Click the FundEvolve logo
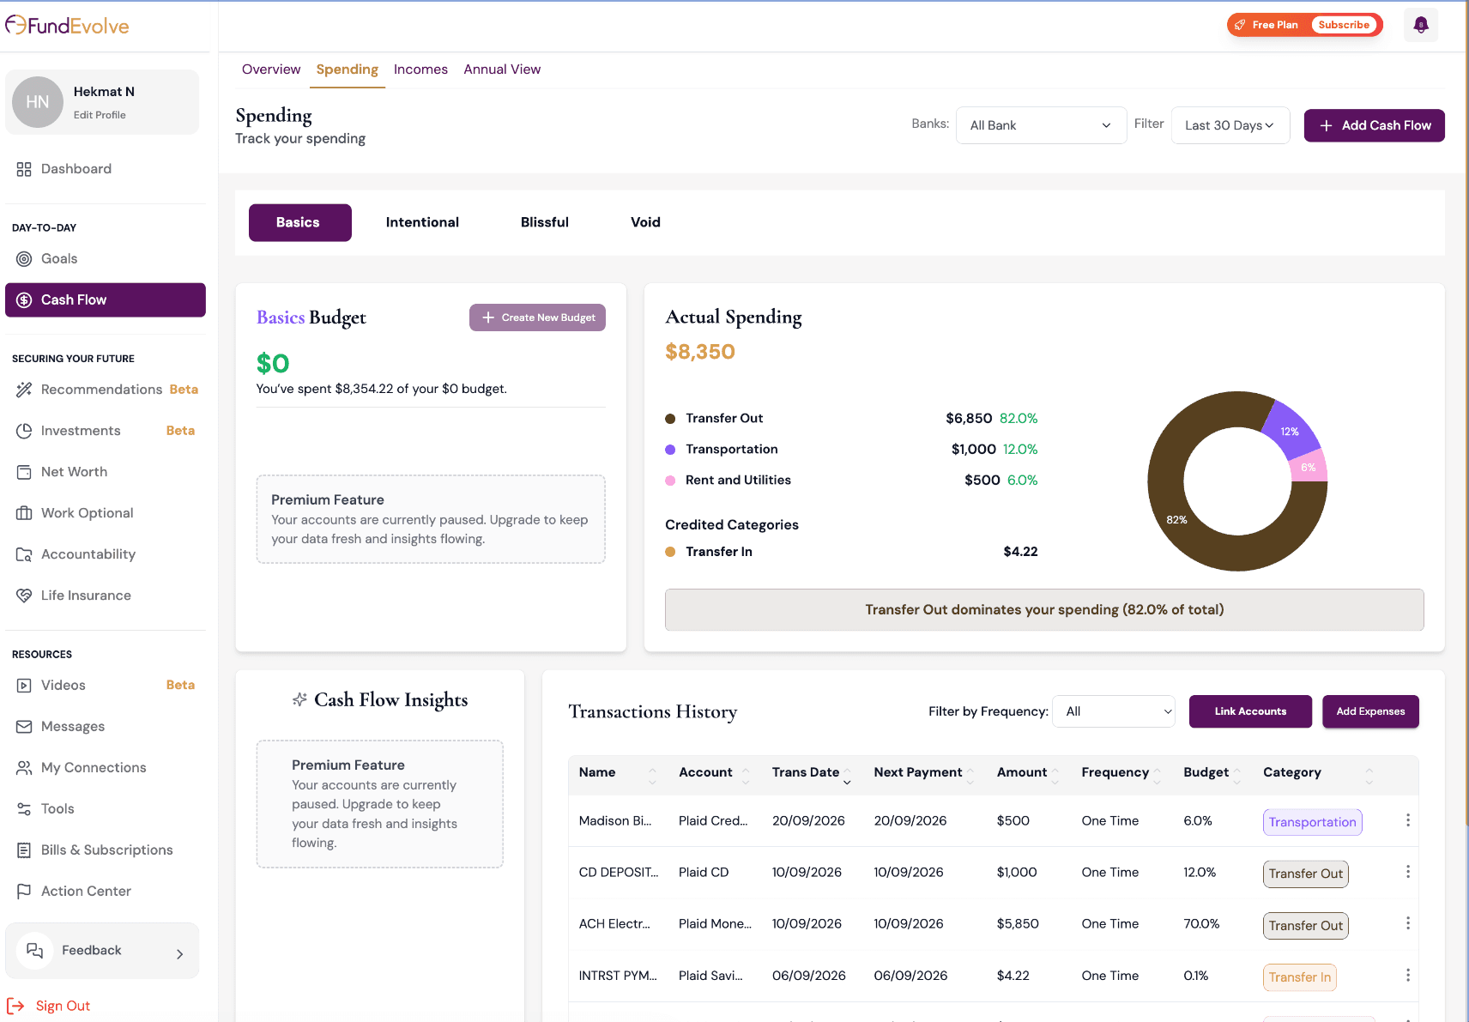 pyautogui.click(x=67, y=26)
